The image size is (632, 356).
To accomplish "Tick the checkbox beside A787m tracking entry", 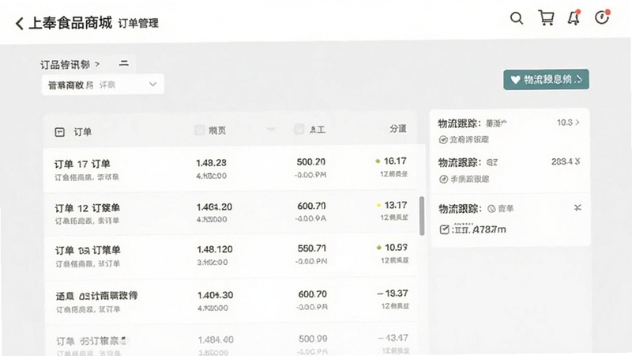I will pos(444,229).
